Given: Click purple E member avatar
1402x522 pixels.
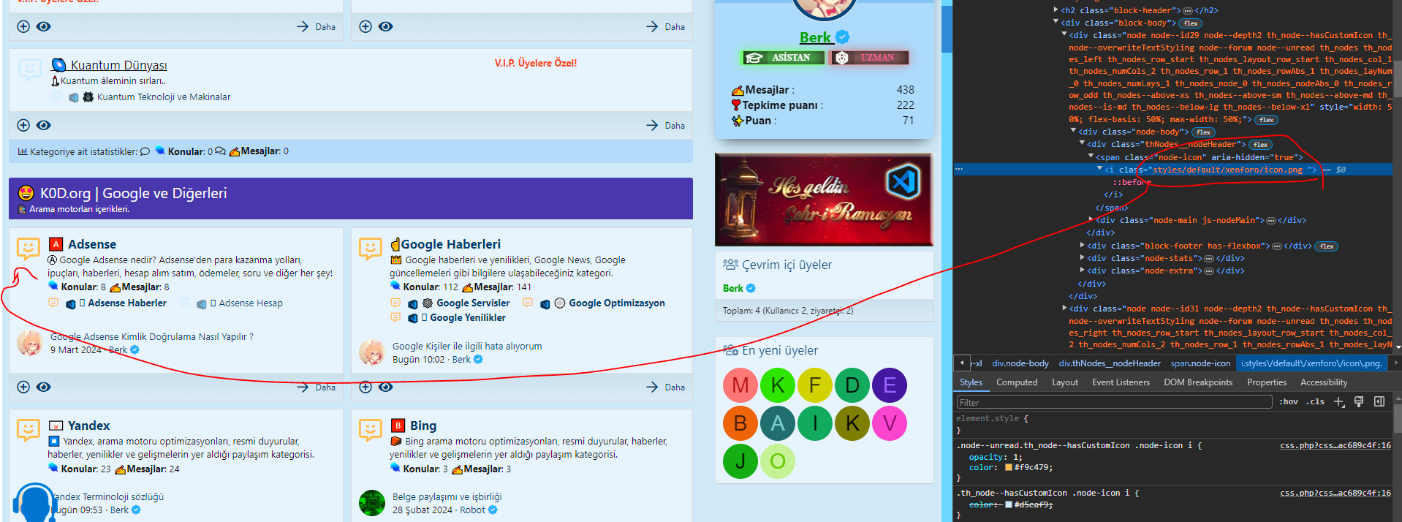Looking at the screenshot, I should [x=890, y=385].
